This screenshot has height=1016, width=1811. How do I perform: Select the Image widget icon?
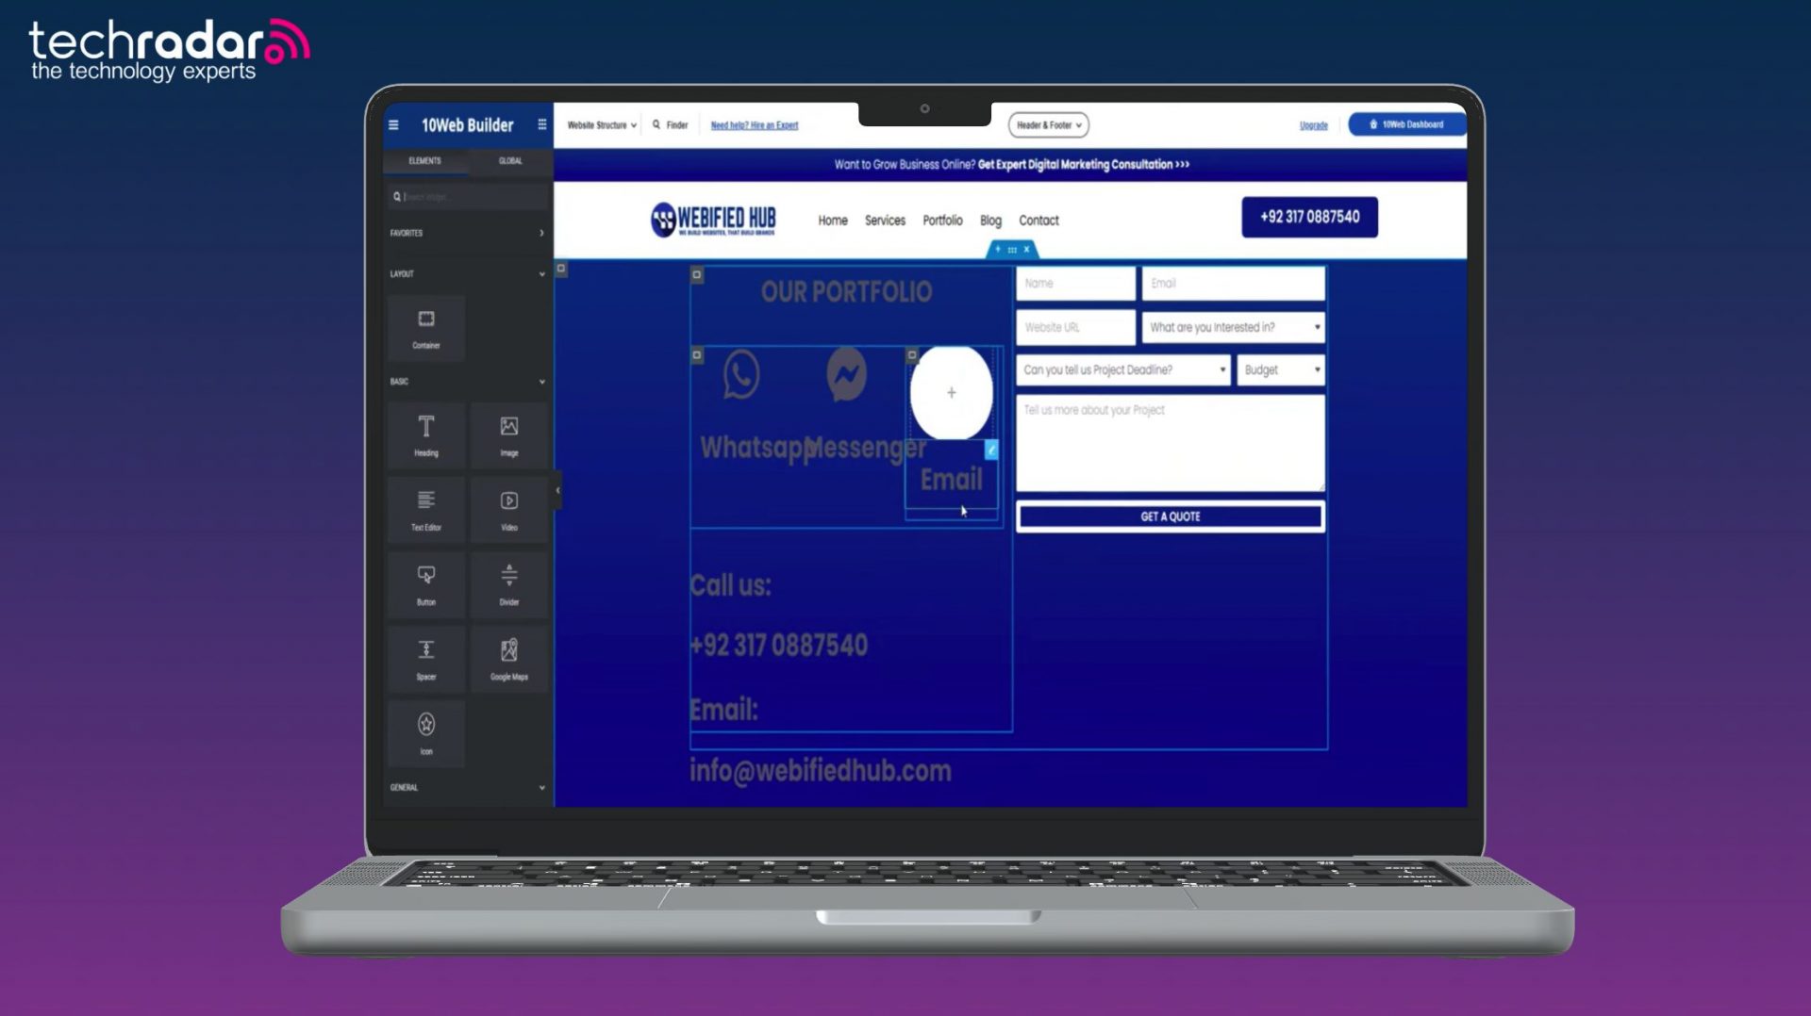509,434
